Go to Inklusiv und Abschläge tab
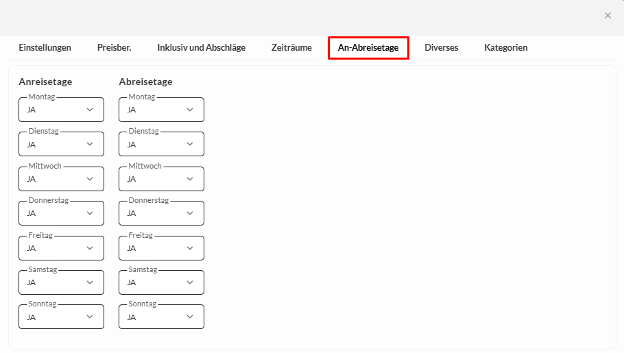 tap(201, 48)
